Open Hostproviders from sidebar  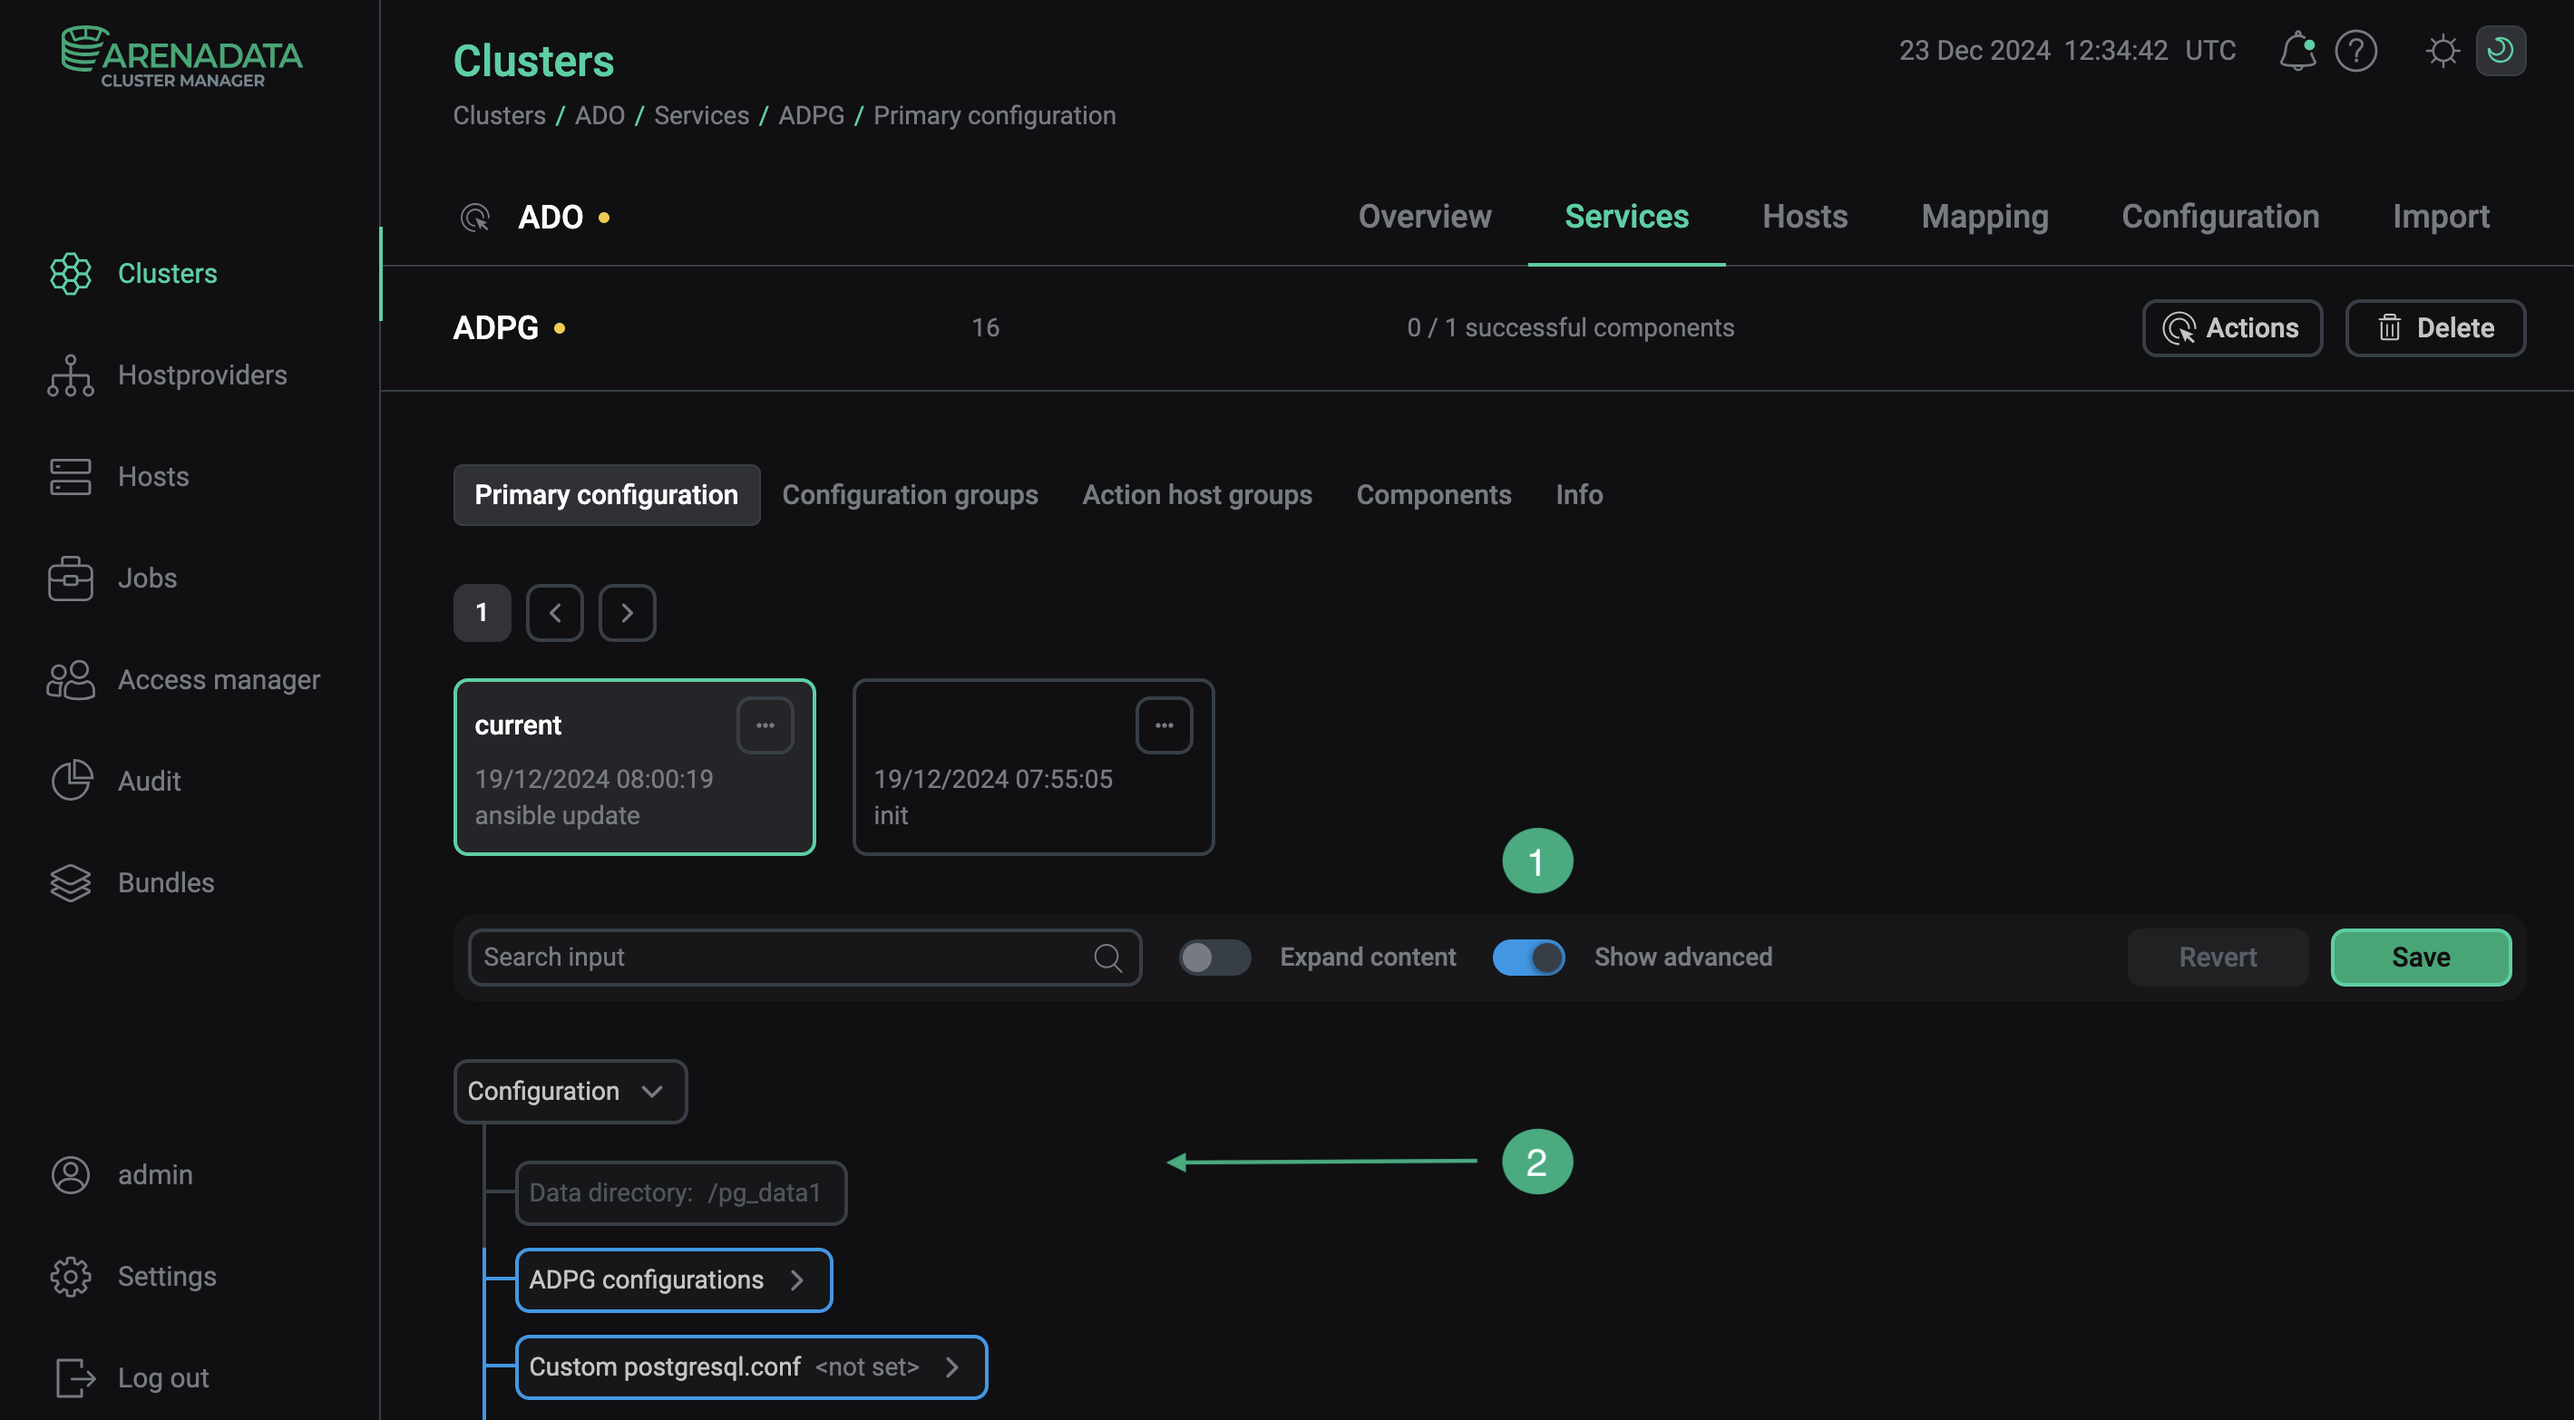tap(200, 374)
